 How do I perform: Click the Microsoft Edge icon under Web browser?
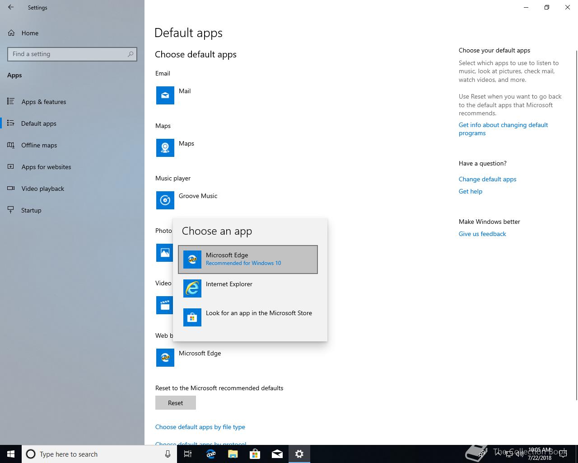(x=165, y=358)
